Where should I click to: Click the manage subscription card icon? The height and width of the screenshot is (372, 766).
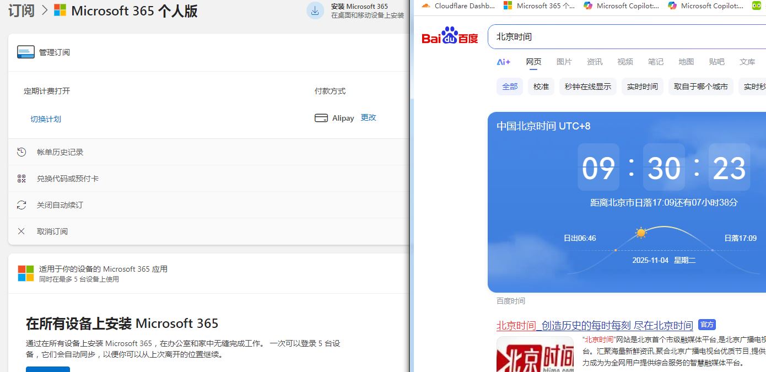click(x=26, y=52)
